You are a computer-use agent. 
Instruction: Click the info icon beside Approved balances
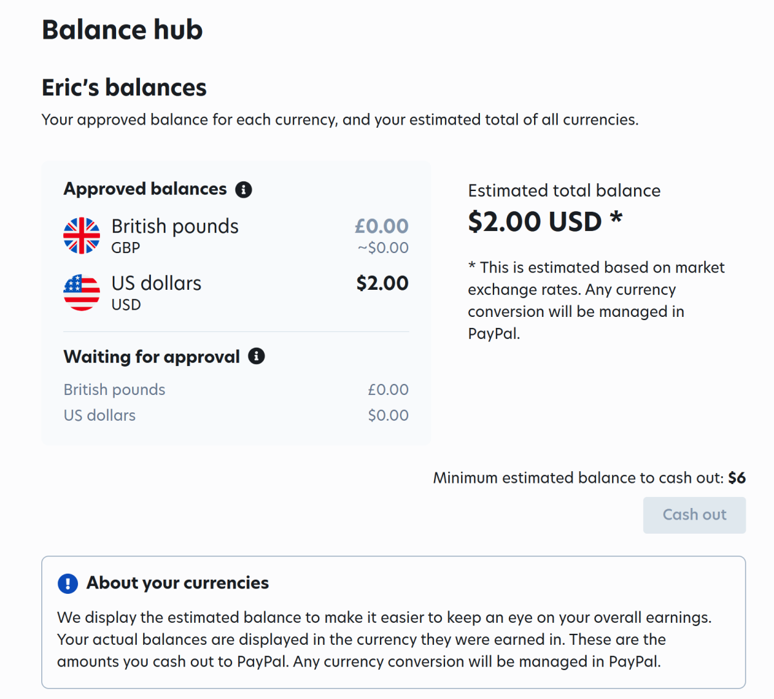coord(244,189)
